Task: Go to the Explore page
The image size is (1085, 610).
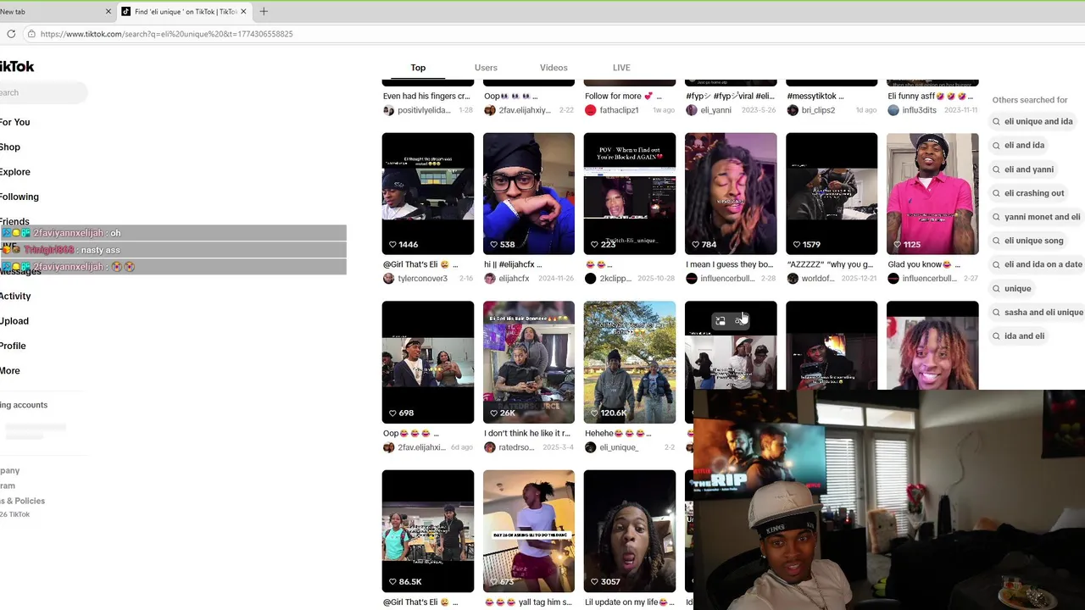Action: coord(15,172)
